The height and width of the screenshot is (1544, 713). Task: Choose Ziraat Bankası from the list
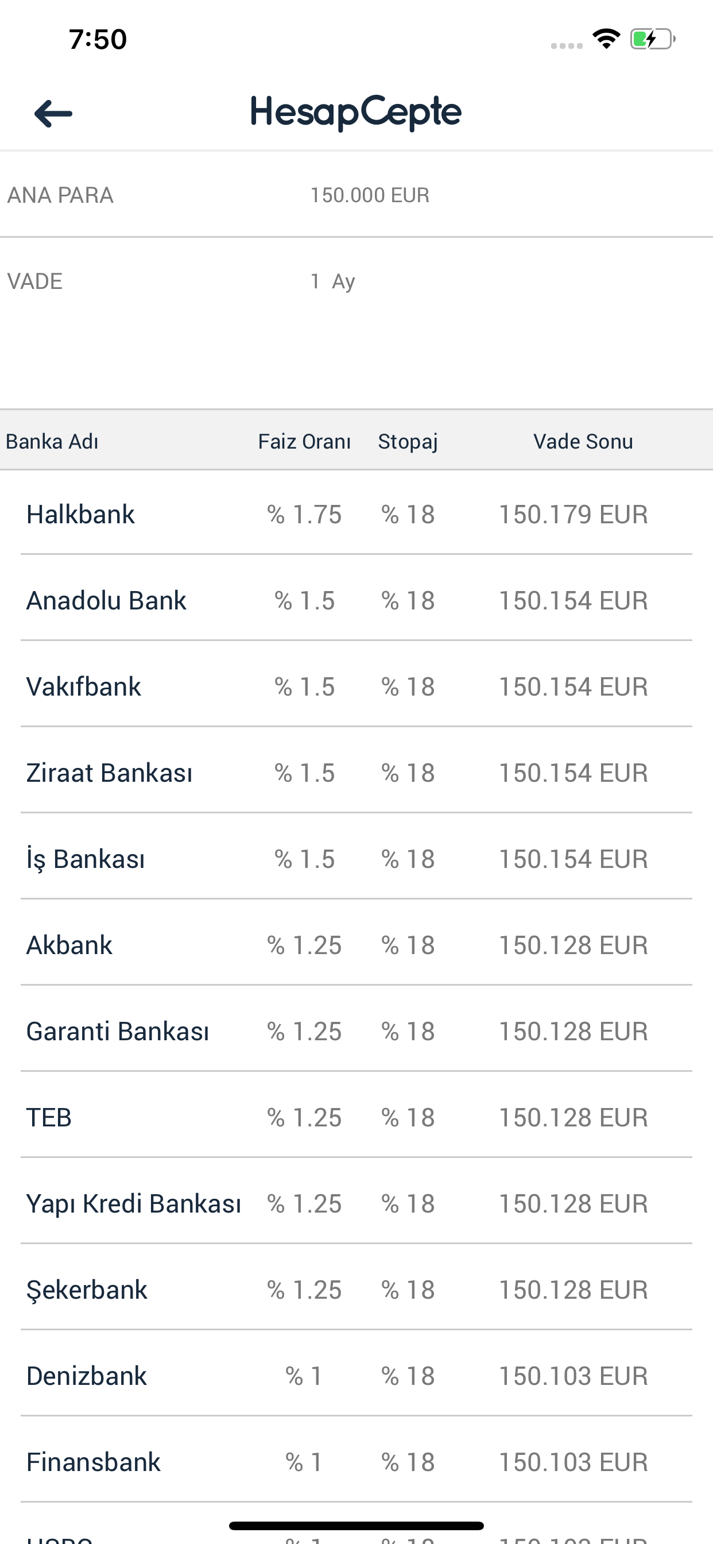coord(356,773)
